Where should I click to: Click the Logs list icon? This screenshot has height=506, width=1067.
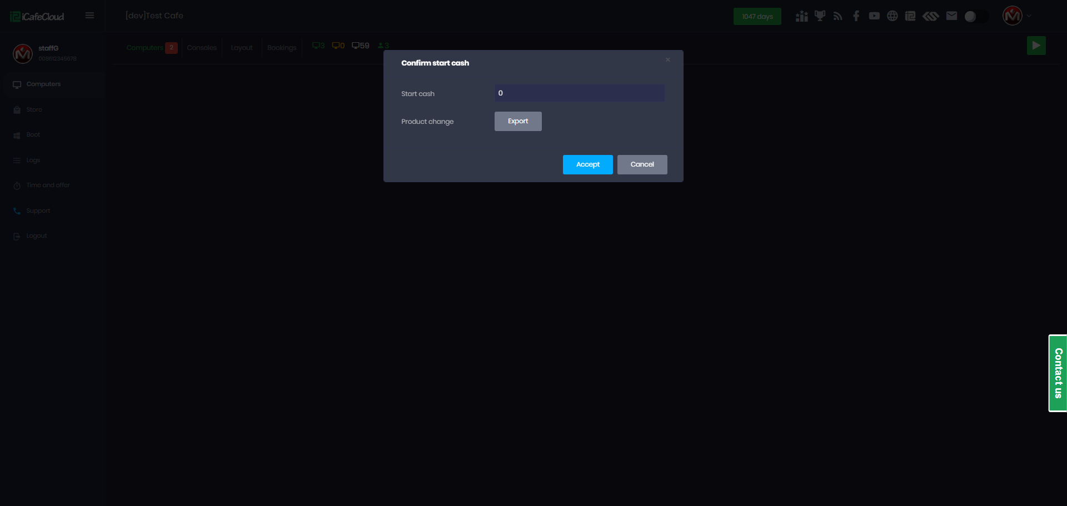pyautogui.click(x=17, y=161)
